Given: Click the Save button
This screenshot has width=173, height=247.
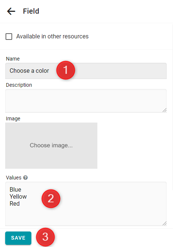Looking at the screenshot, I should pyautogui.click(x=18, y=238).
